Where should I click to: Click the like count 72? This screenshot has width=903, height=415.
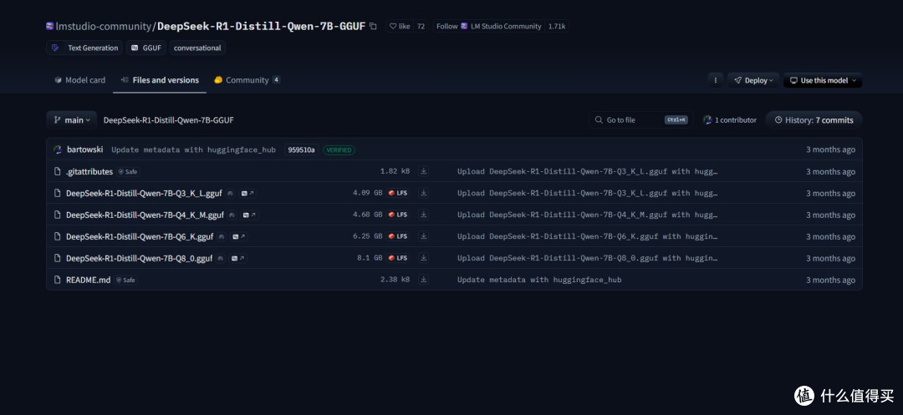(421, 27)
